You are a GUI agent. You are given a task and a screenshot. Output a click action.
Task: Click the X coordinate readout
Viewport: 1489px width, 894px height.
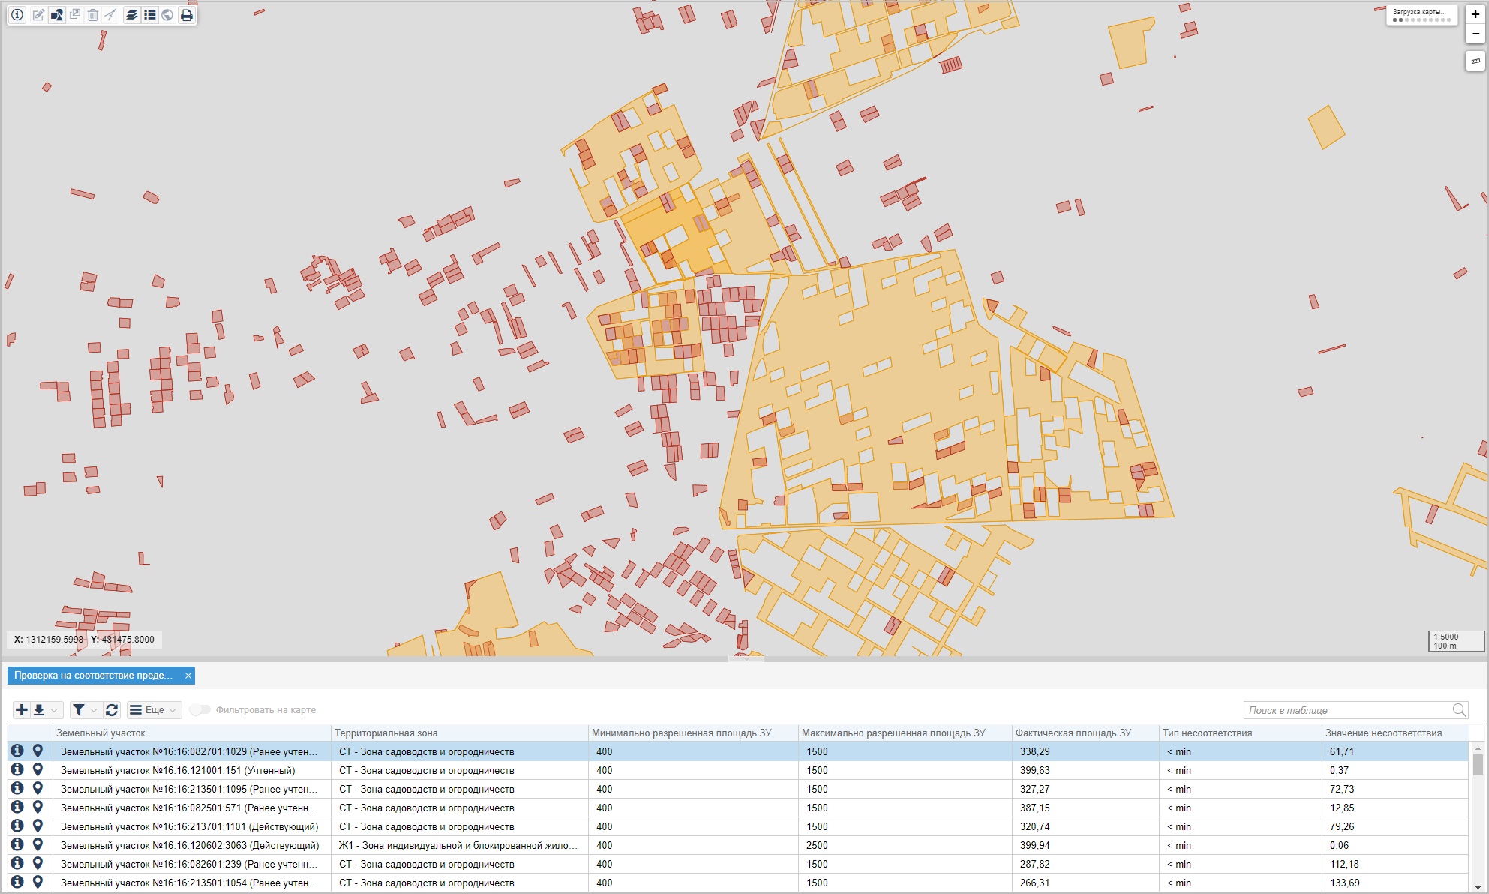(x=48, y=640)
